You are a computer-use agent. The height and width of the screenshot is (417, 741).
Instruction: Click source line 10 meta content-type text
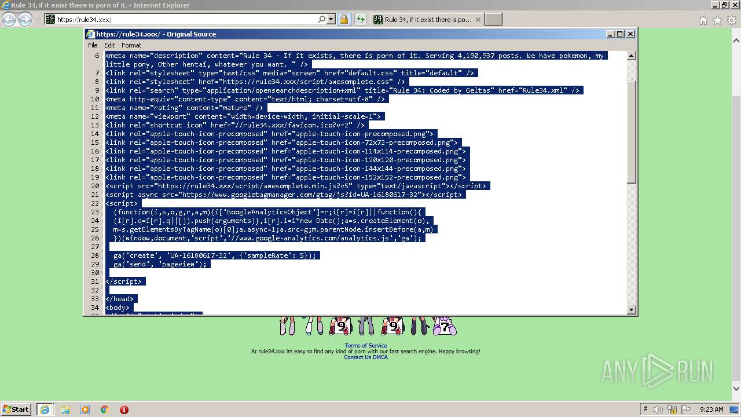tap(245, 99)
